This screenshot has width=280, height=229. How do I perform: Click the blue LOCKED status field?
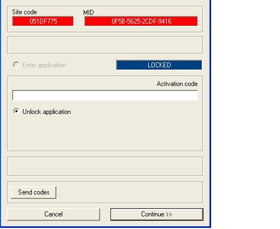(x=159, y=65)
